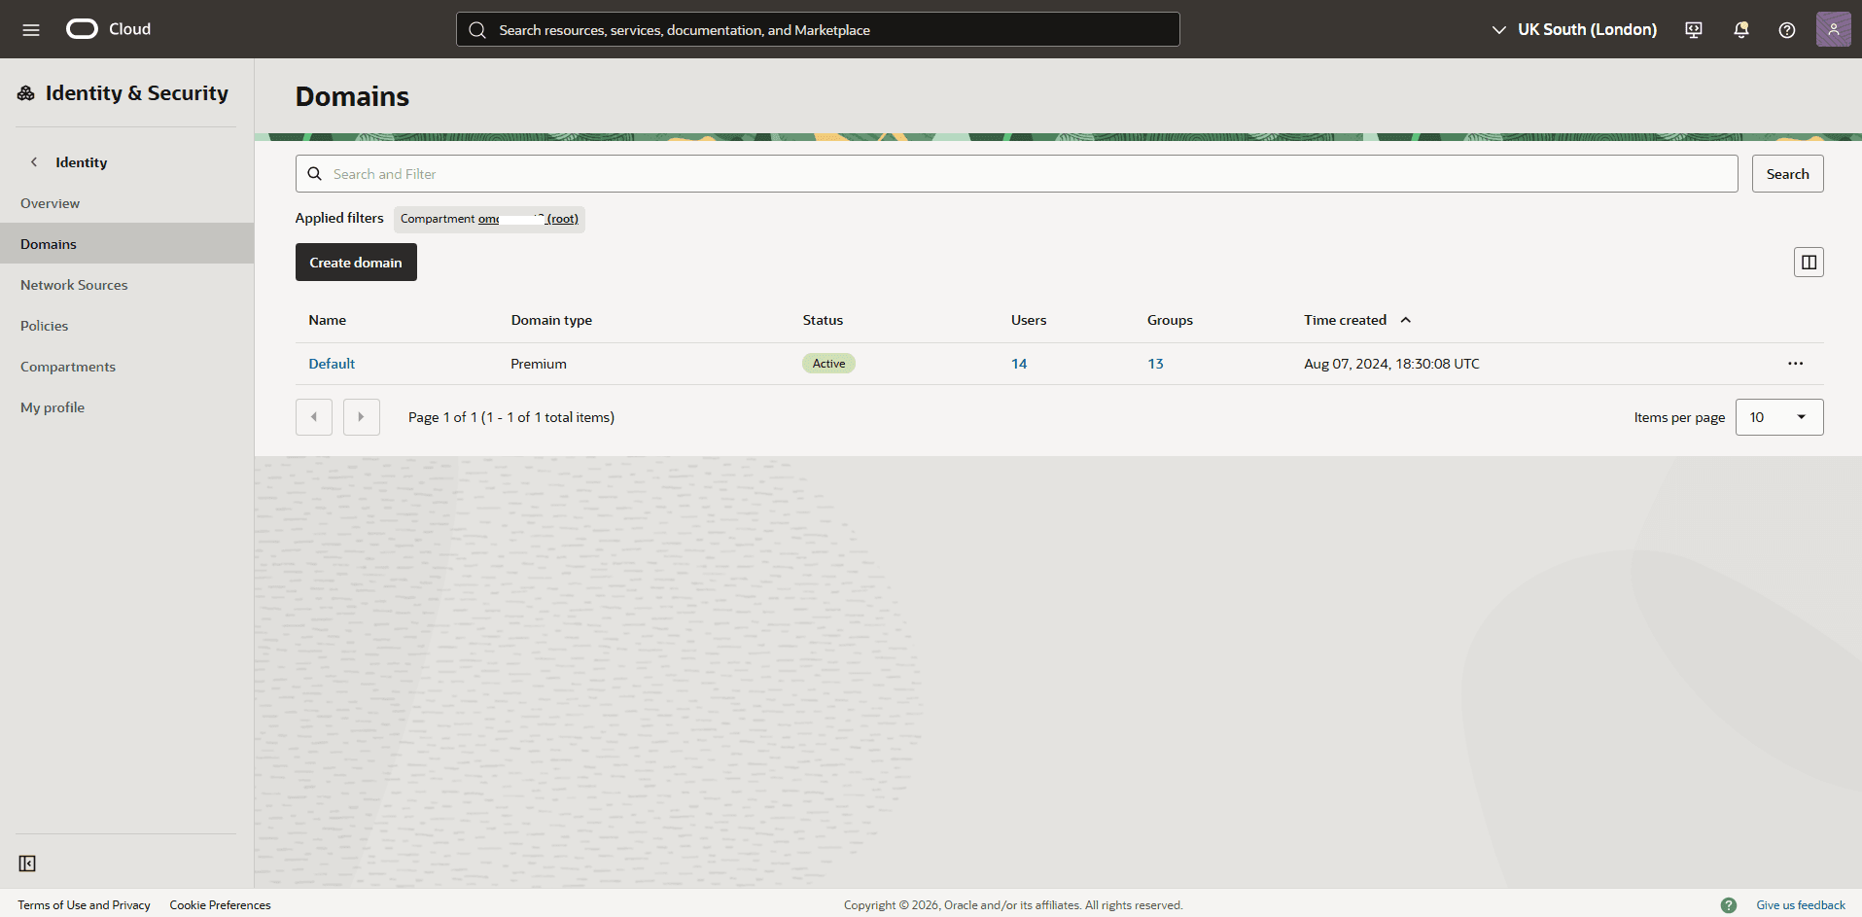The image size is (1862, 917).
Task: Click the Create domain button
Action: click(356, 263)
